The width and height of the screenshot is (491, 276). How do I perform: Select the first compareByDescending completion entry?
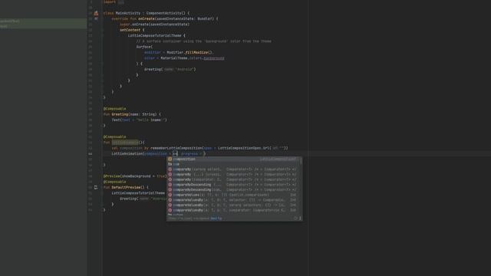[x=234, y=185]
